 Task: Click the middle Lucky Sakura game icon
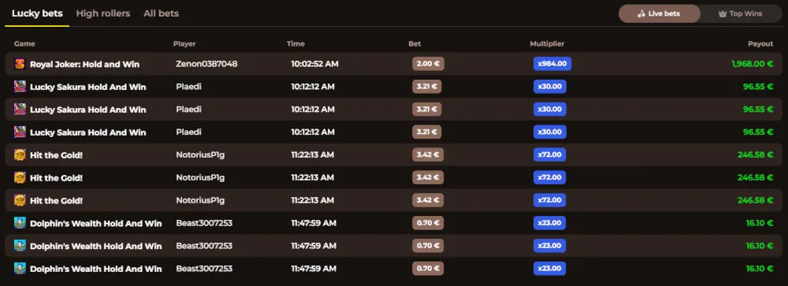20,109
